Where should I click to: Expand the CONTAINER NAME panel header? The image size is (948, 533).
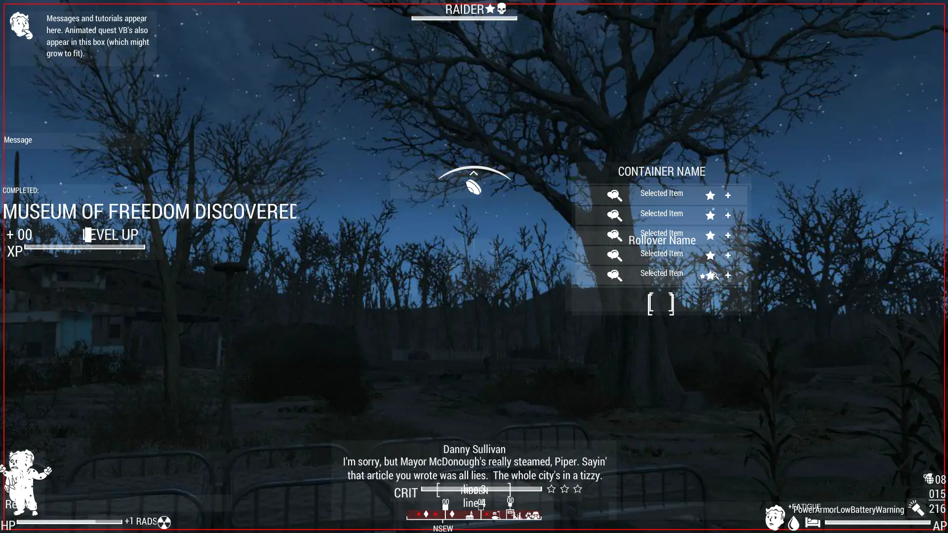pos(662,171)
